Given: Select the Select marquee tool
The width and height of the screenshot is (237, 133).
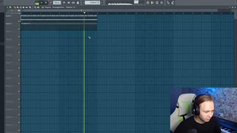Looking at the screenshot, I should [x=32, y=7].
